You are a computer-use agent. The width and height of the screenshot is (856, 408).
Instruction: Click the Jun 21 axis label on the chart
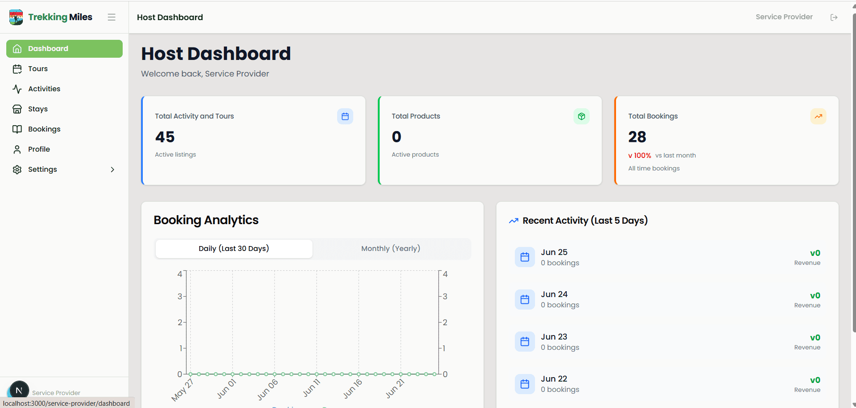pos(395,389)
